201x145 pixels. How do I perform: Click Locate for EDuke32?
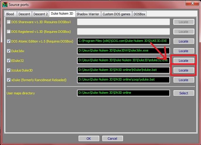[184, 61]
